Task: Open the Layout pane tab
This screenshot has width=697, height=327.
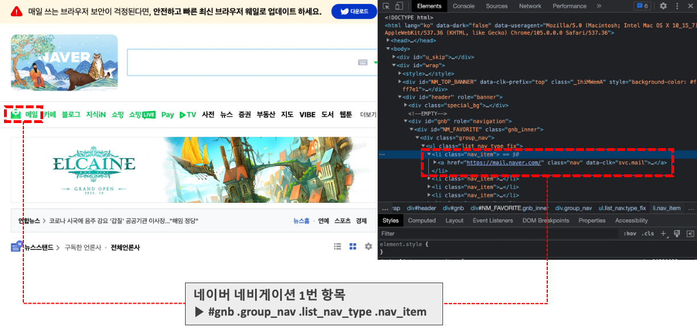Action: pos(454,220)
